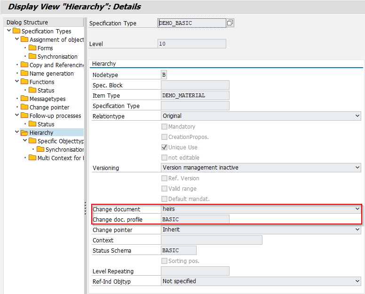Click the Copy and Referencing folder icon
Image resolution: width=365 pixels, height=294 pixels.
[24, 65]
